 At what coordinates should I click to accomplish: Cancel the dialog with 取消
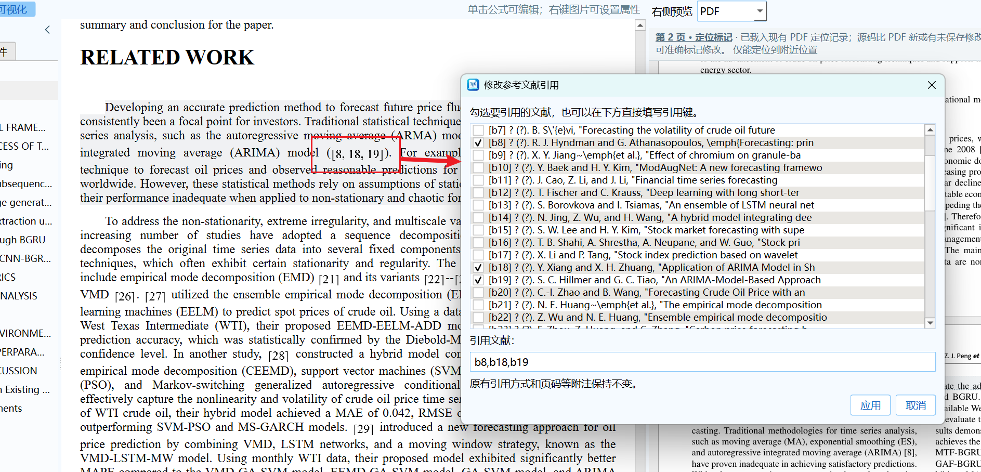pos(915,405)
